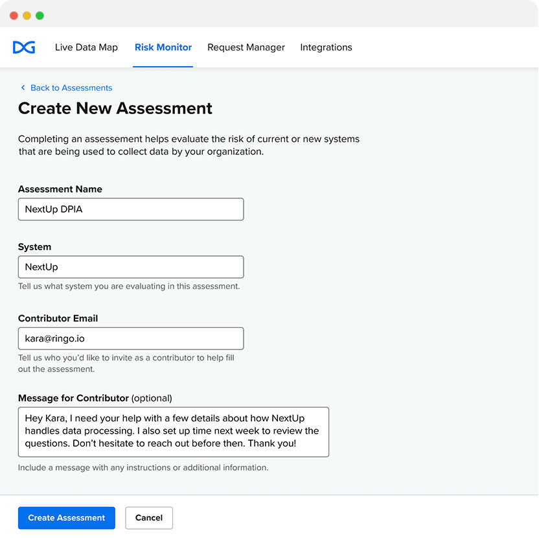Follow the Back to Assessments link text

tap(71, 88)
